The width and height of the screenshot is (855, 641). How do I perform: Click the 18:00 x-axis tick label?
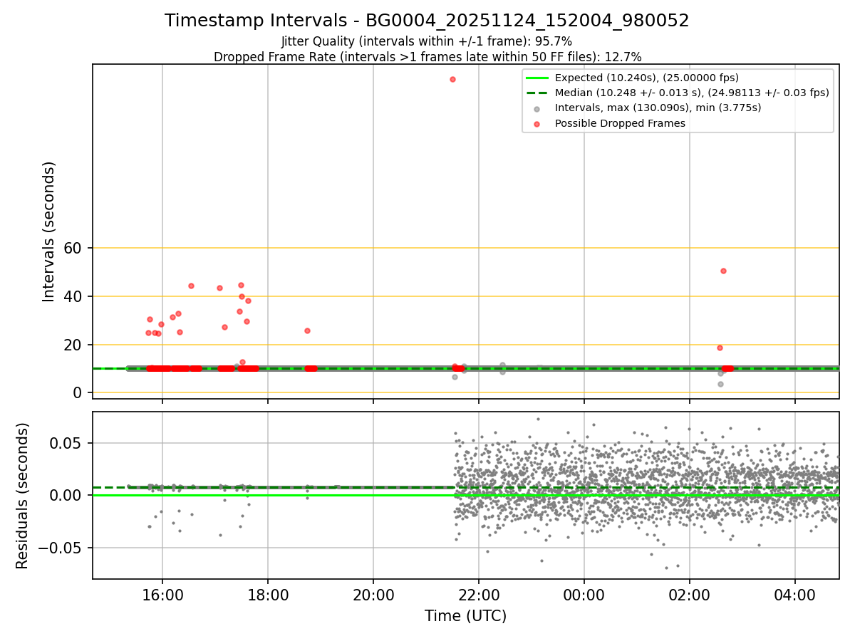pyautogui.click(x=268, y=595)
